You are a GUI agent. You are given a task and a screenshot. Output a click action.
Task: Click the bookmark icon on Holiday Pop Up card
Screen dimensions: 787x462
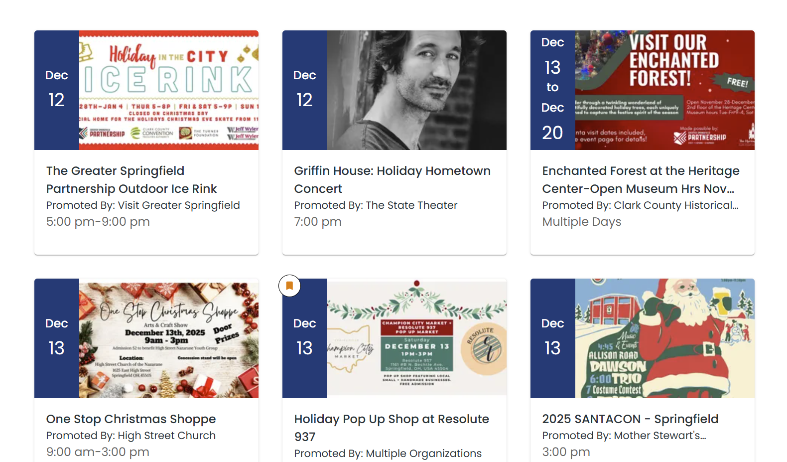289,286
